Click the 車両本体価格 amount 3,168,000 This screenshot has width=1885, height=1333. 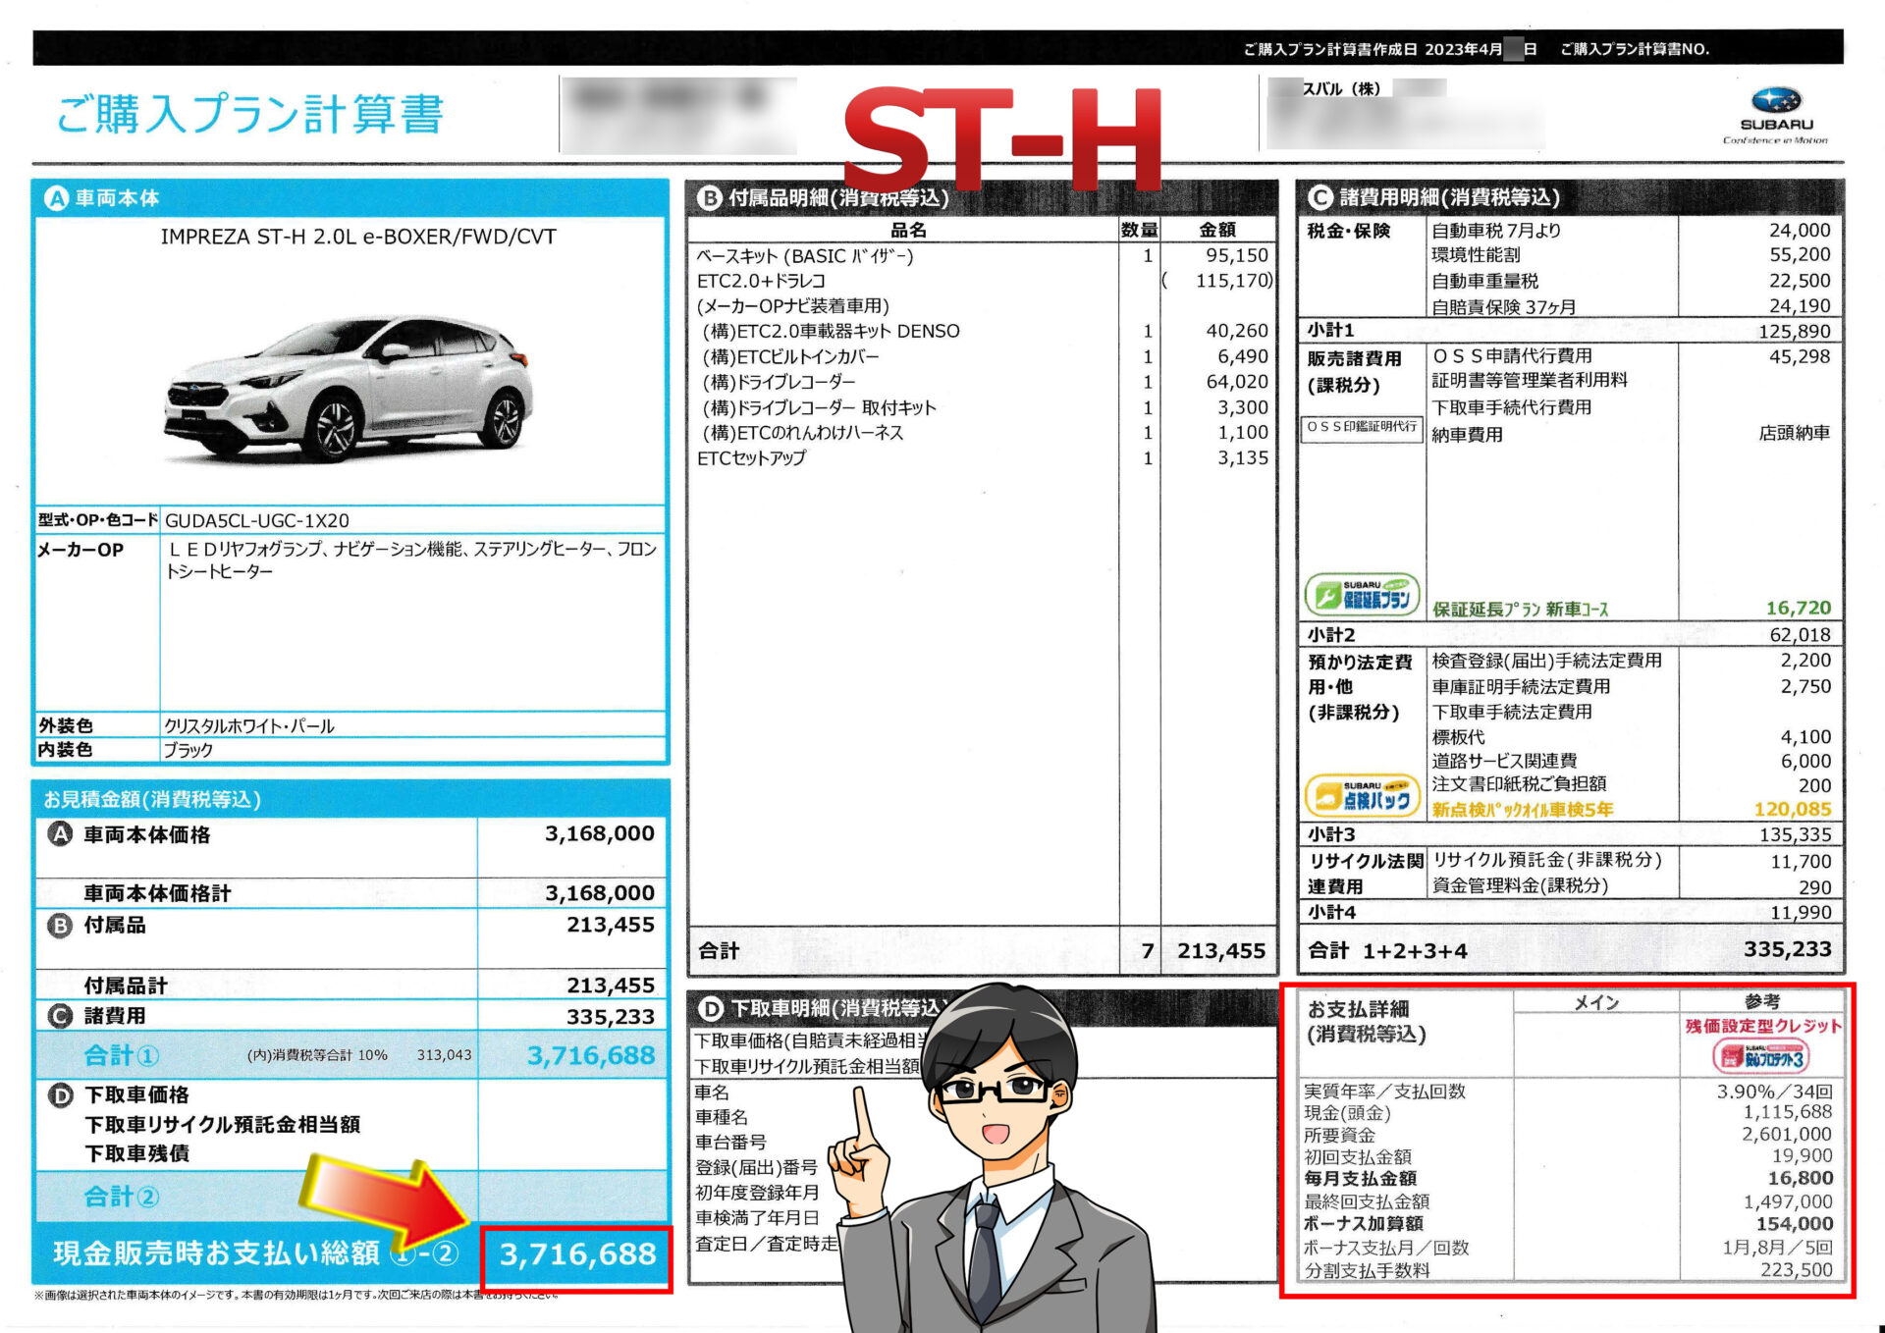tap(600, 833)
